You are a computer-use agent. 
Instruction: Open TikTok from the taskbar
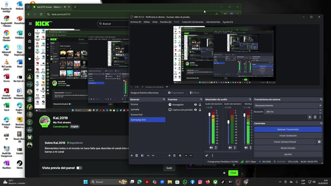pyautogui.click(x=223, y=182)
